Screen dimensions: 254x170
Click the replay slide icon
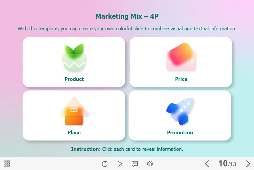pyautogui.click(x=105, y=164)
